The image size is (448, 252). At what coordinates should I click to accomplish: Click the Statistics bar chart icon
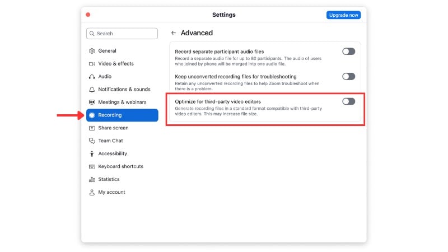pyautogui.click(x=92, y=179)
